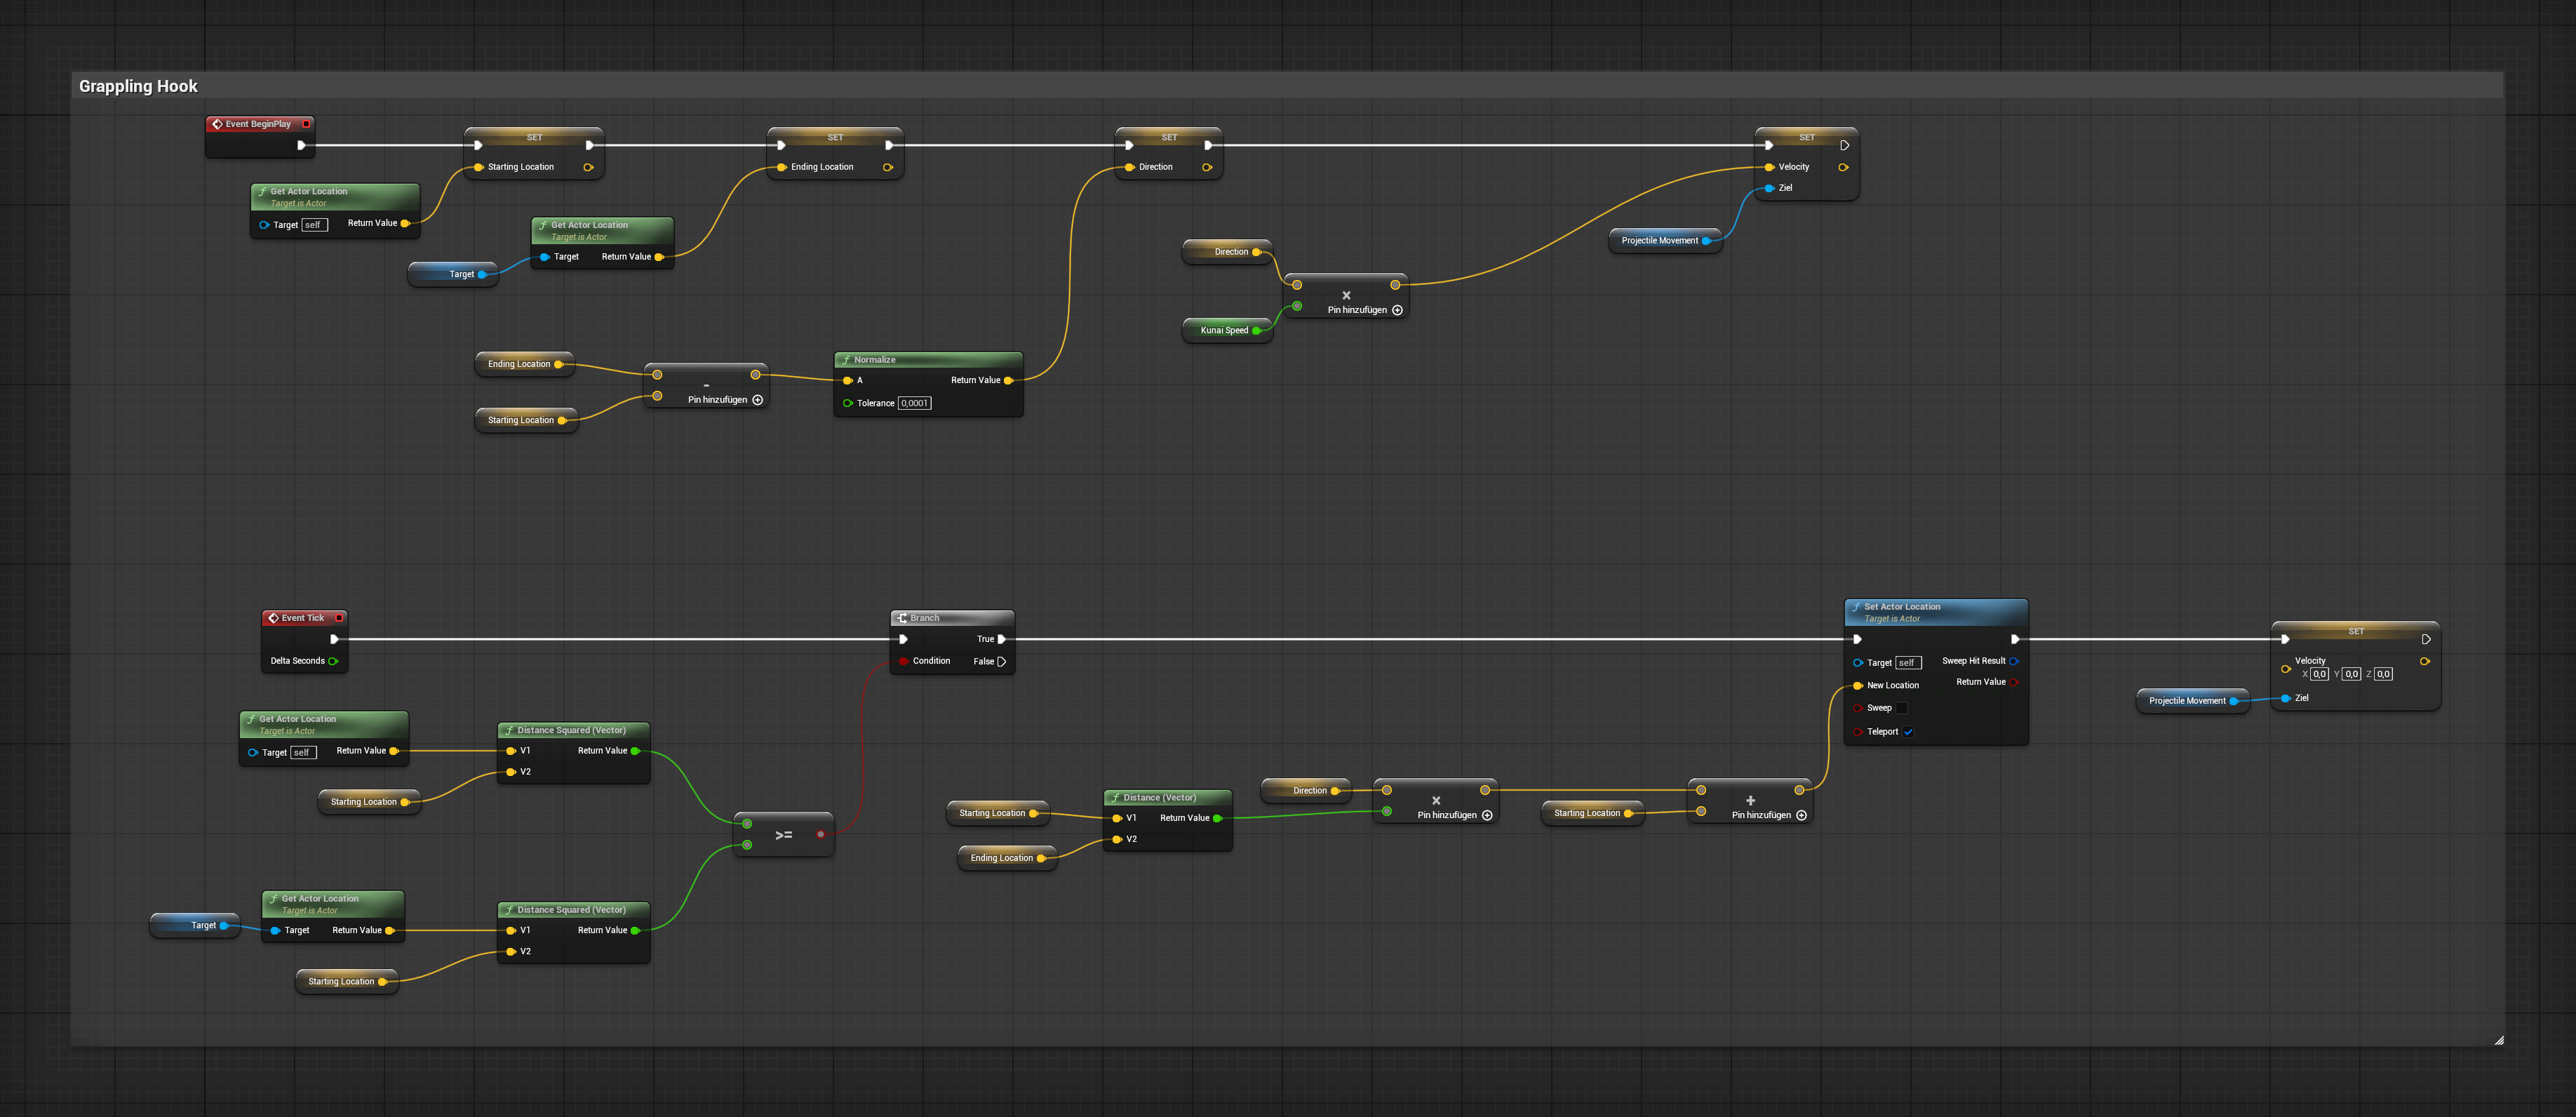The image size is (2576, 1117).
Task: Click the Branch False execution pin
Action: [x=1002, y=661]
